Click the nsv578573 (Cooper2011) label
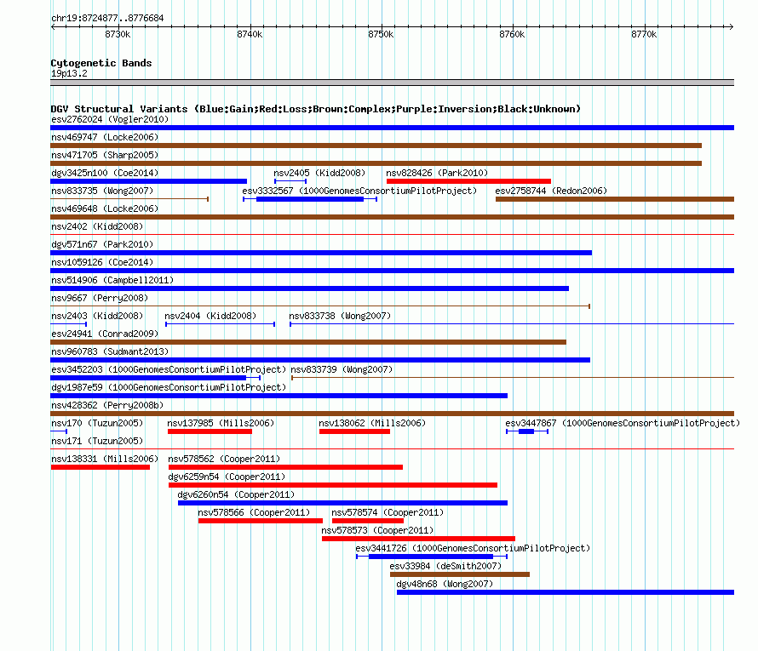Viewport: 758px width, 651px height. click(377, 530)
